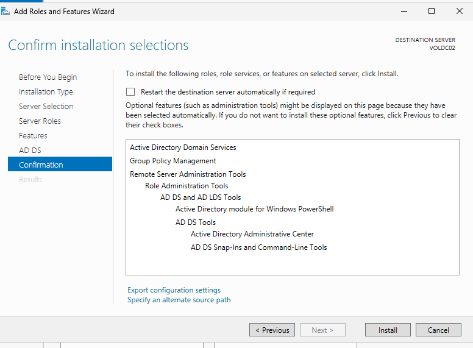The width and height of the screenshot is (473, 348).
Task: Select the Confirmation step in sidebar
Action: click(41, 165)
